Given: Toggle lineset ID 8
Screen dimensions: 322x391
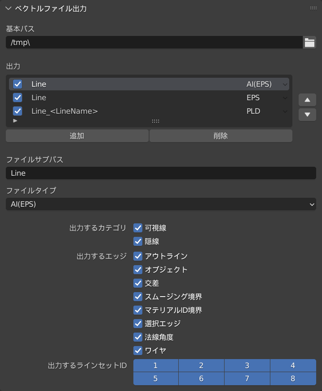Looking at the screenshot, I should [293, 378].
